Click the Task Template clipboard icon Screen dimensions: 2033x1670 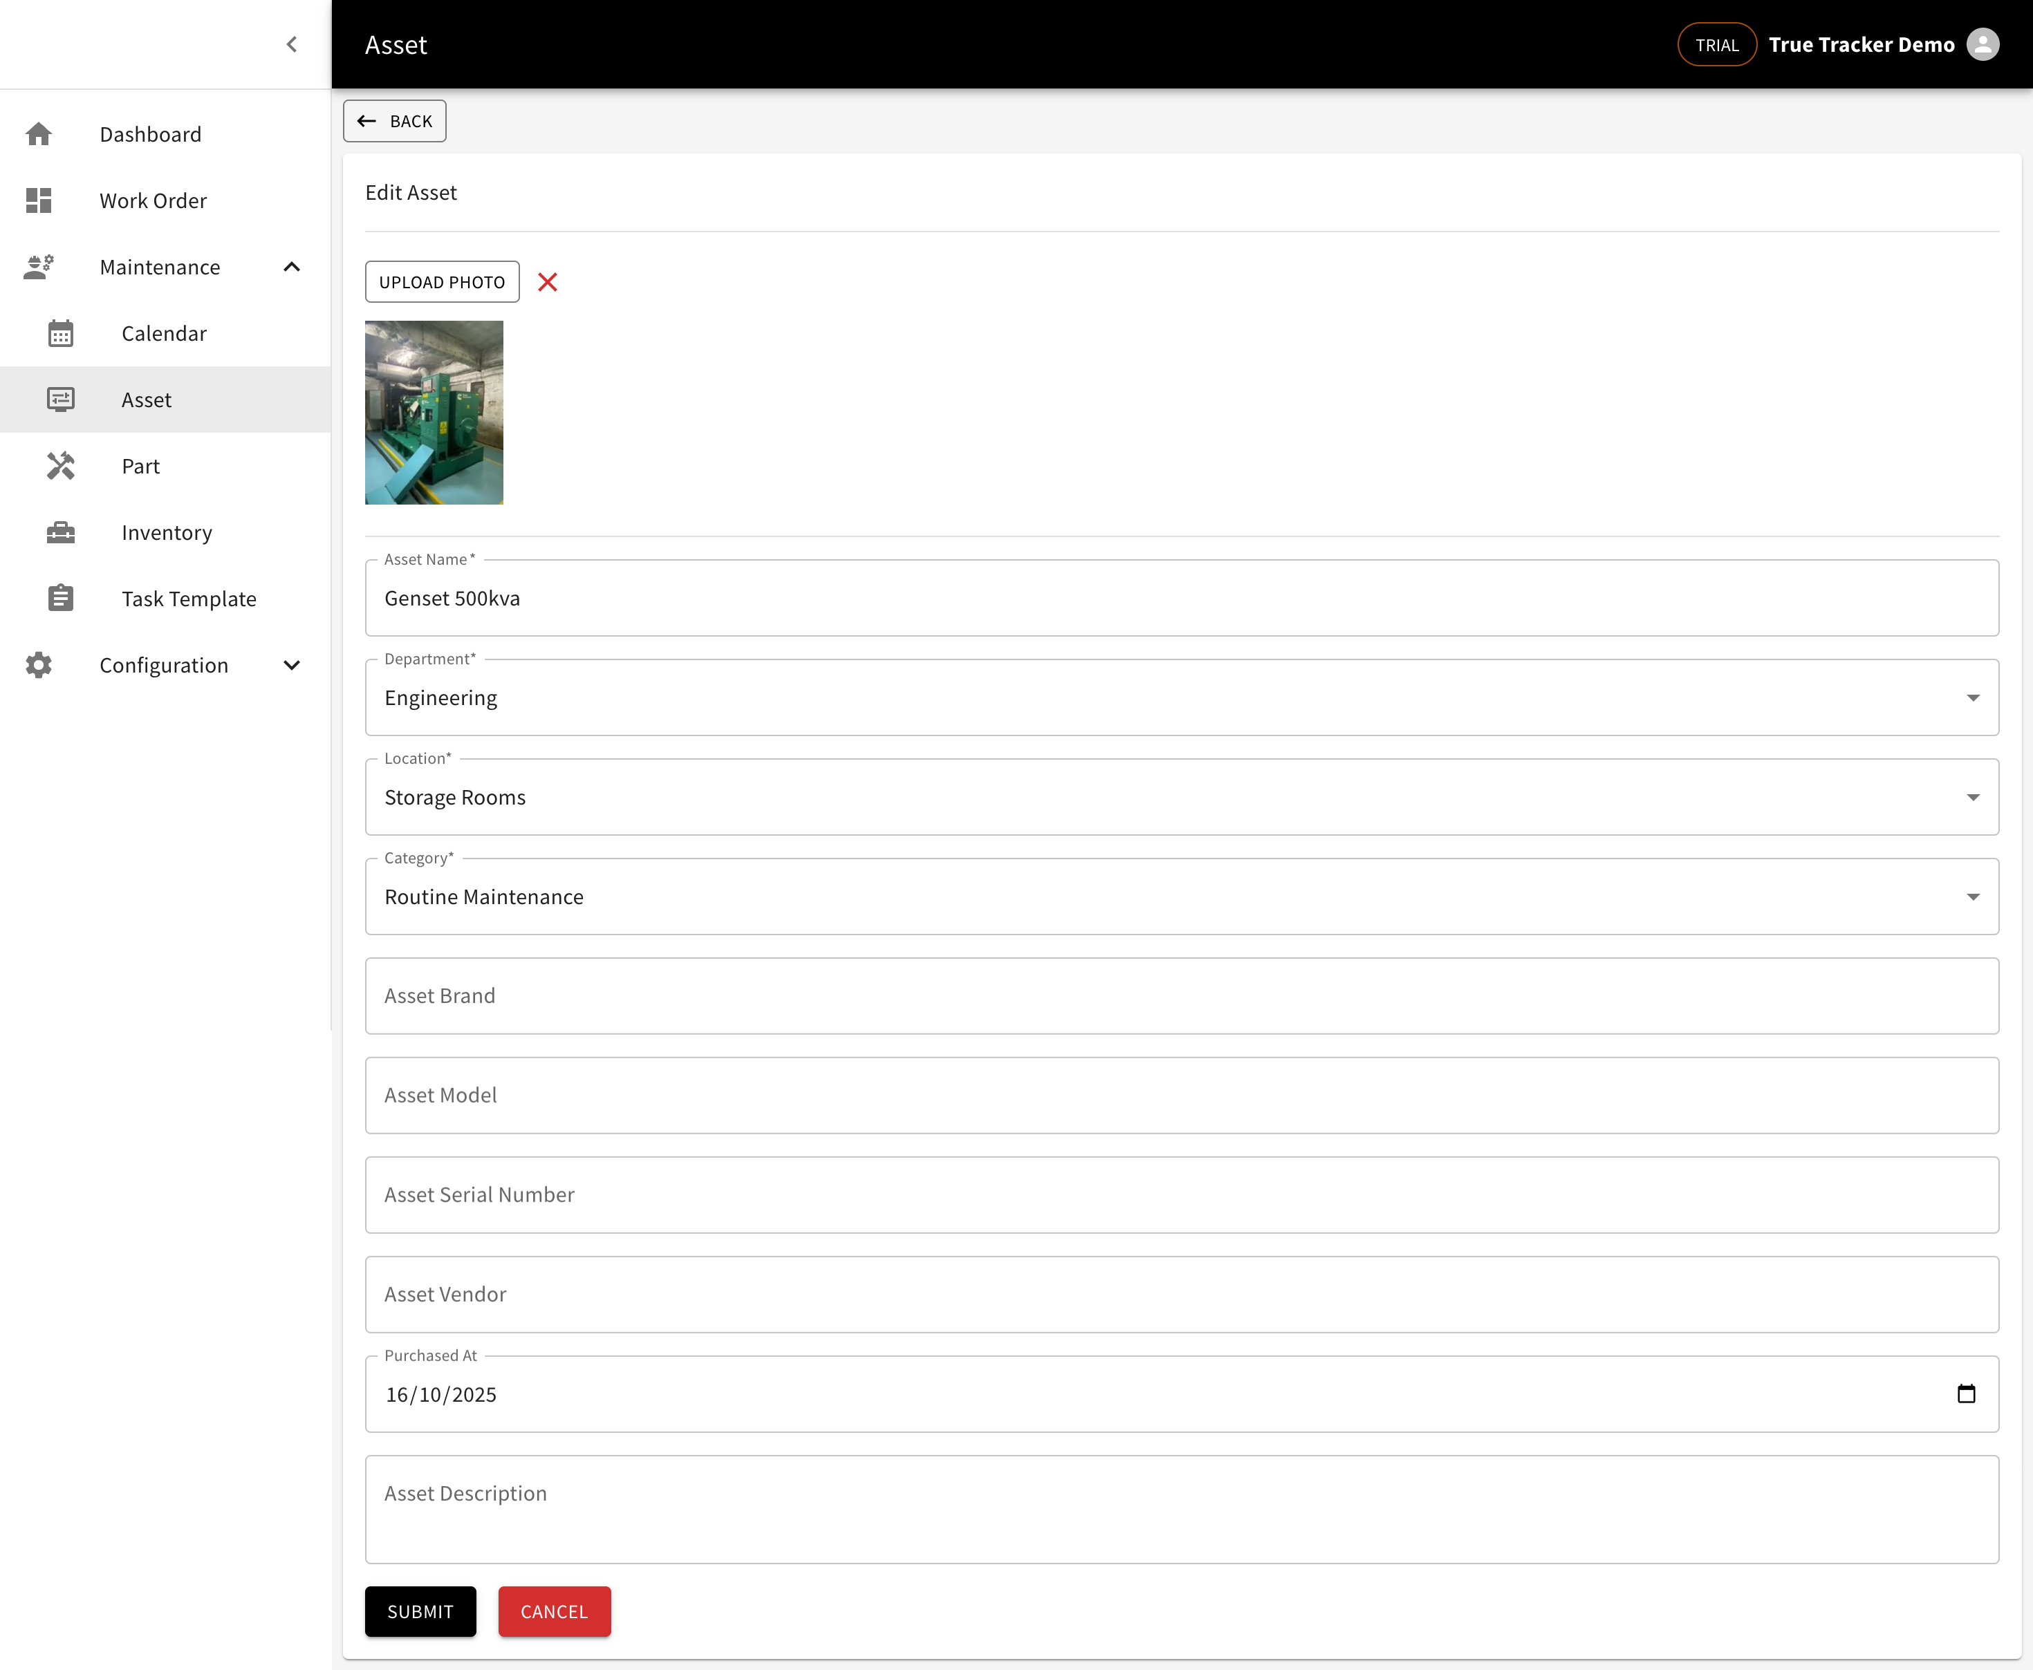(x=62, y=597)
